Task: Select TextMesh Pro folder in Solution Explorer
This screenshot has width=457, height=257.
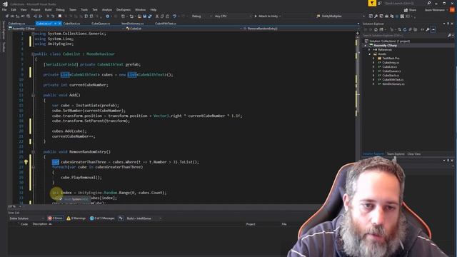Action: click(x=391, y=59)
